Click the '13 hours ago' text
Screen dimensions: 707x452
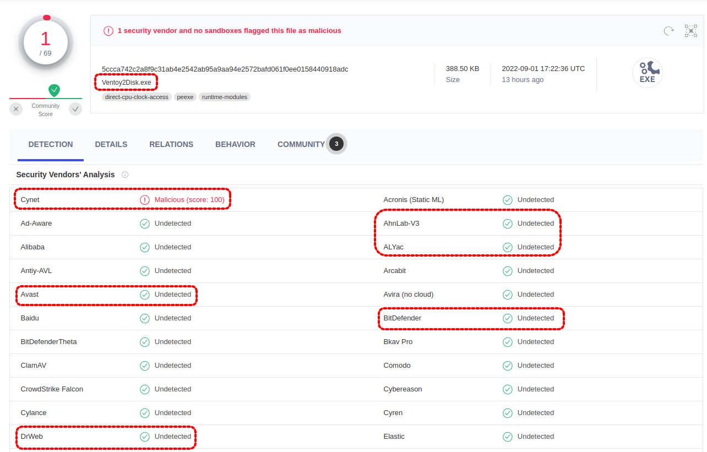coord(523,80)
